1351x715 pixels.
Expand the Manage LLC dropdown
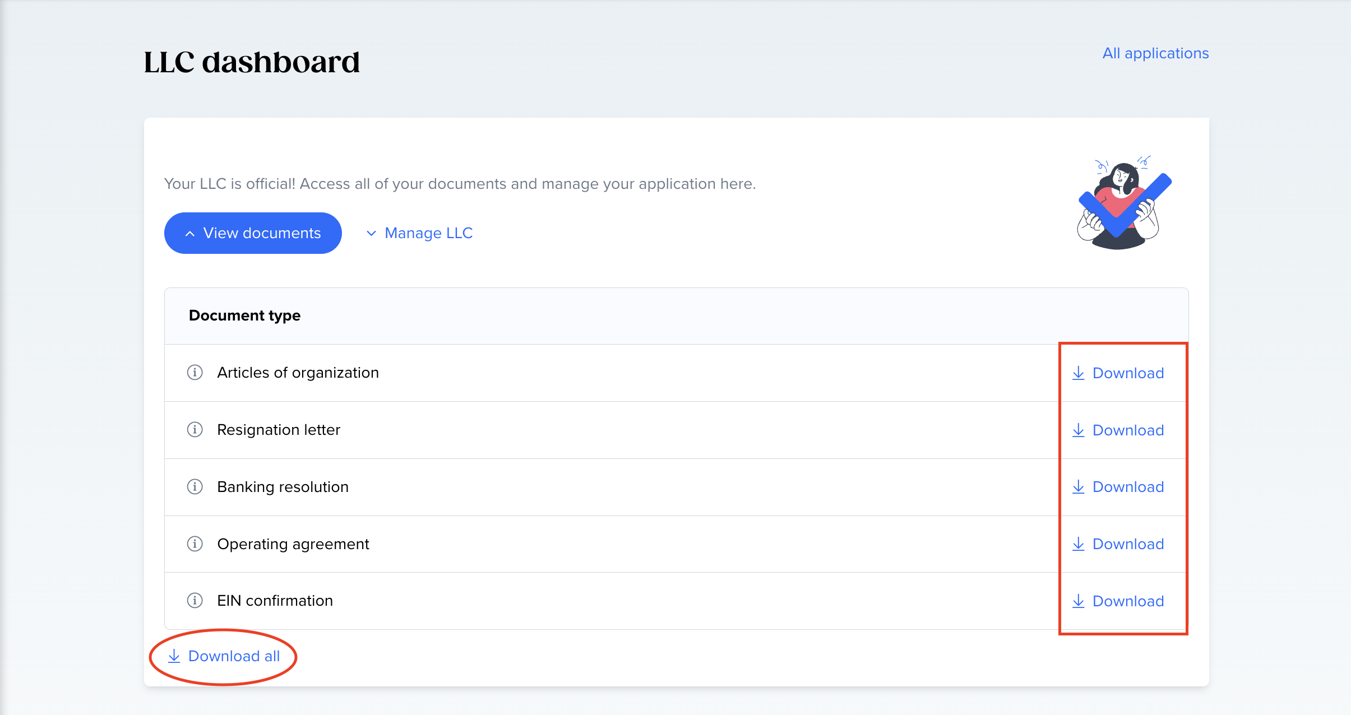tap(419, 233)
